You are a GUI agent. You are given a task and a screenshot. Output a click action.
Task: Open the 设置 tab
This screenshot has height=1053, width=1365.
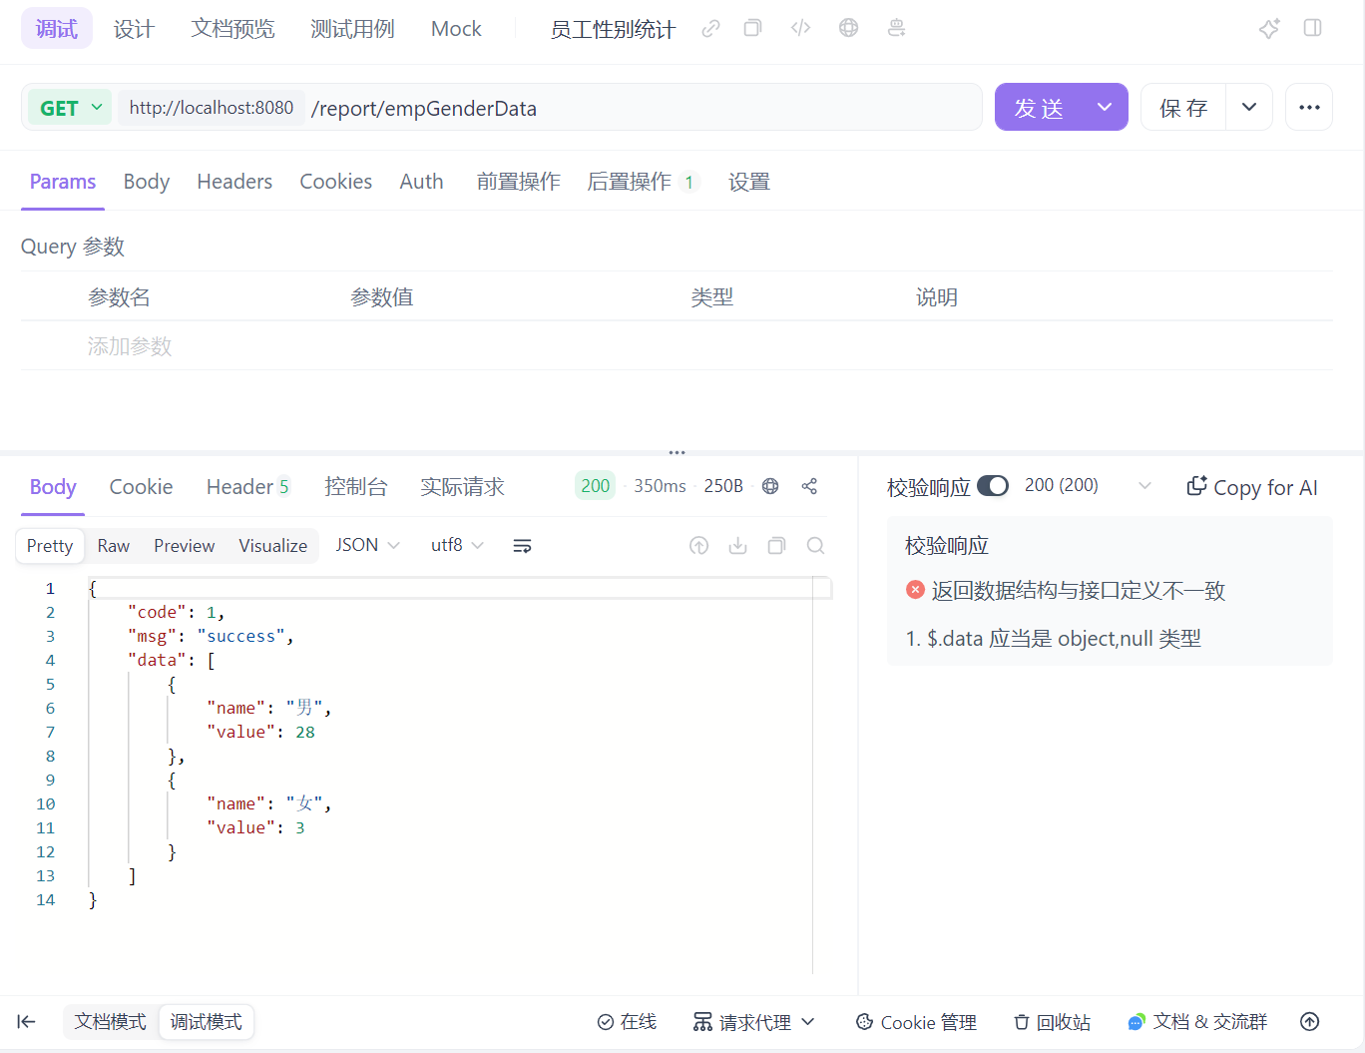click(x=749, y=182)
